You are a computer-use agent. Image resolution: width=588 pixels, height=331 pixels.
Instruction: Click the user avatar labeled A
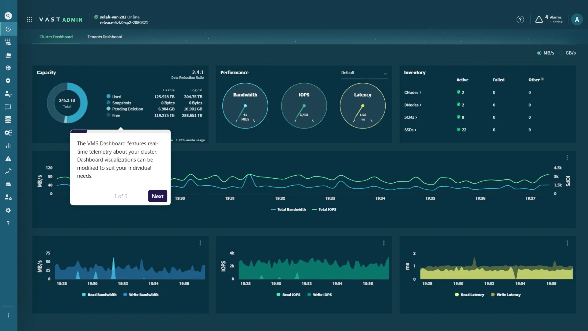[x=577, y=19]
